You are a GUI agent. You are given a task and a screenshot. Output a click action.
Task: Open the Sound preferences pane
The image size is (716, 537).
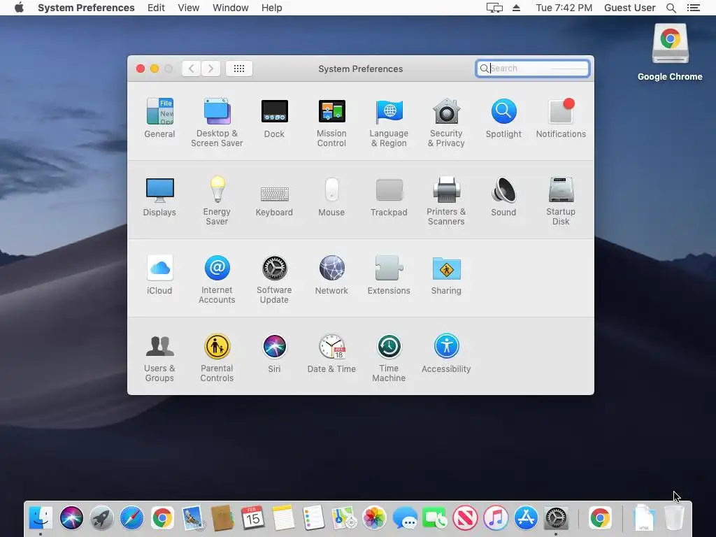click(503, 196)
